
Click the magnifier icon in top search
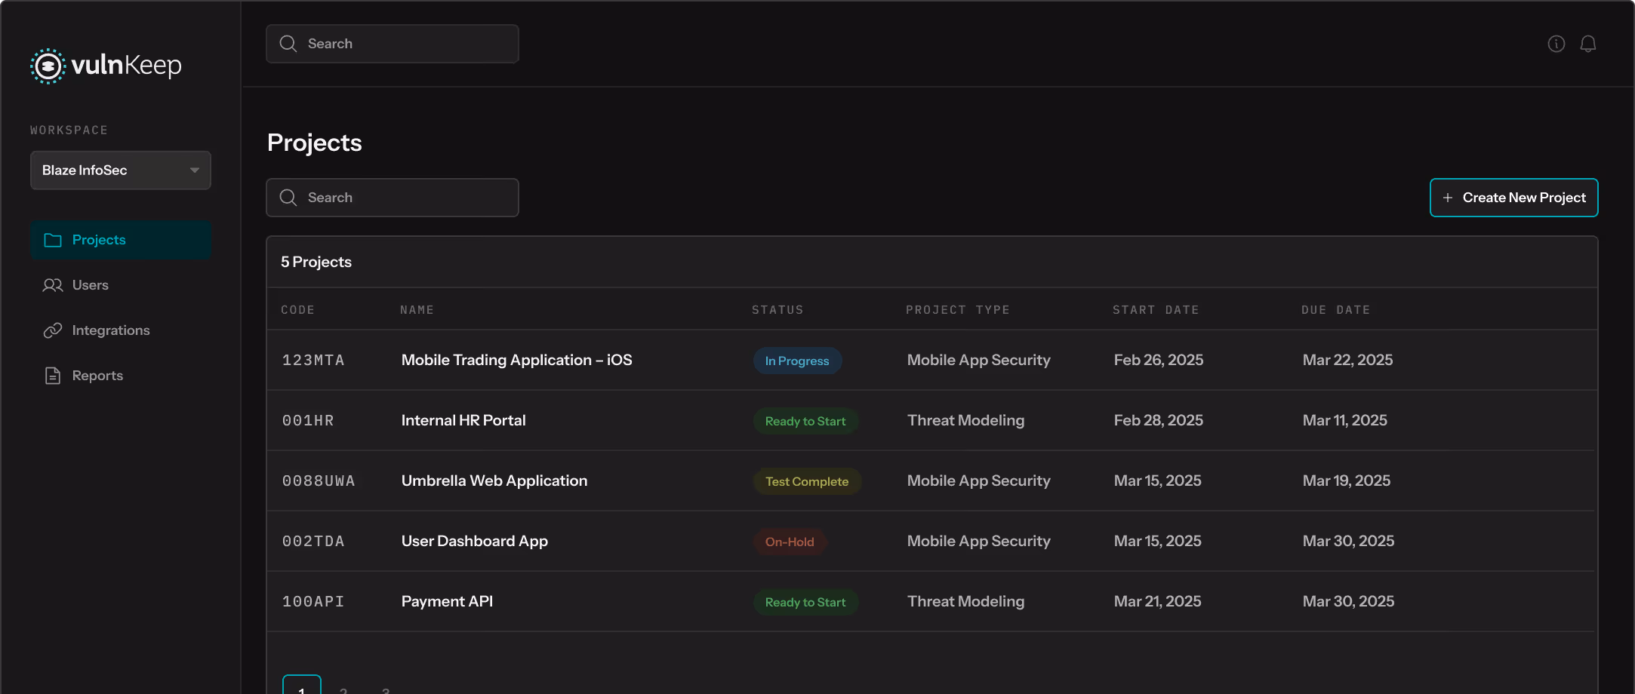point(288,44)
